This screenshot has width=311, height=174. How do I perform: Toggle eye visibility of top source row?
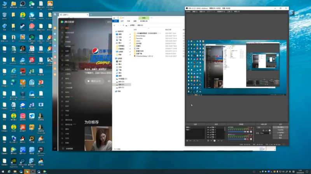click(208, 127)
